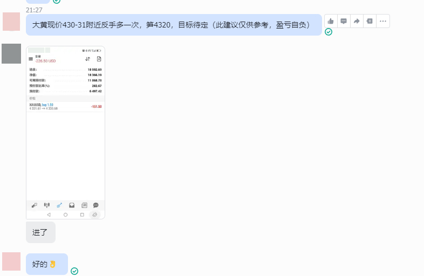The image size is (424, 276).
Task: Open the XAUUSD trading screenshot image
Action: coord(65,133)
